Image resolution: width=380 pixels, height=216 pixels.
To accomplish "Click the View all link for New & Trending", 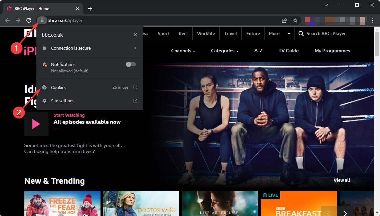I will (x=342, y=180).
